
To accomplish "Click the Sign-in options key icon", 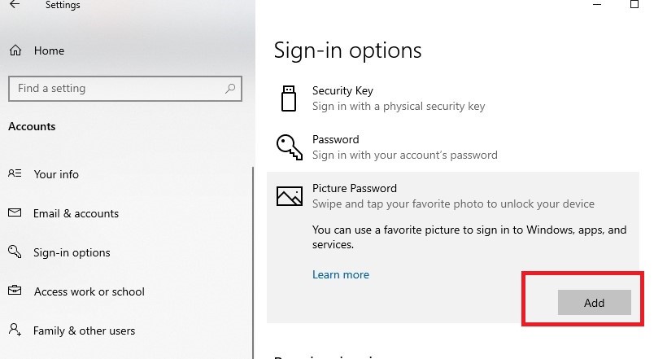I will tap(15, 252).
